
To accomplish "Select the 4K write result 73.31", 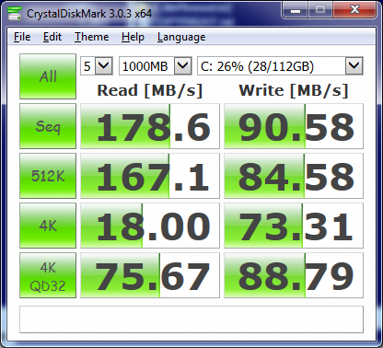I will [294, 226].
